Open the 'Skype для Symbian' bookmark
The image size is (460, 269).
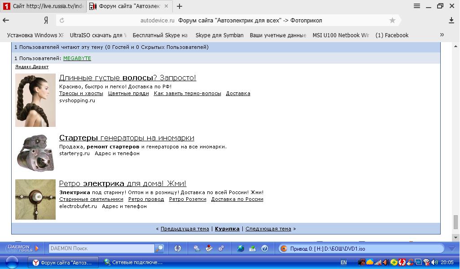point(219,35)
